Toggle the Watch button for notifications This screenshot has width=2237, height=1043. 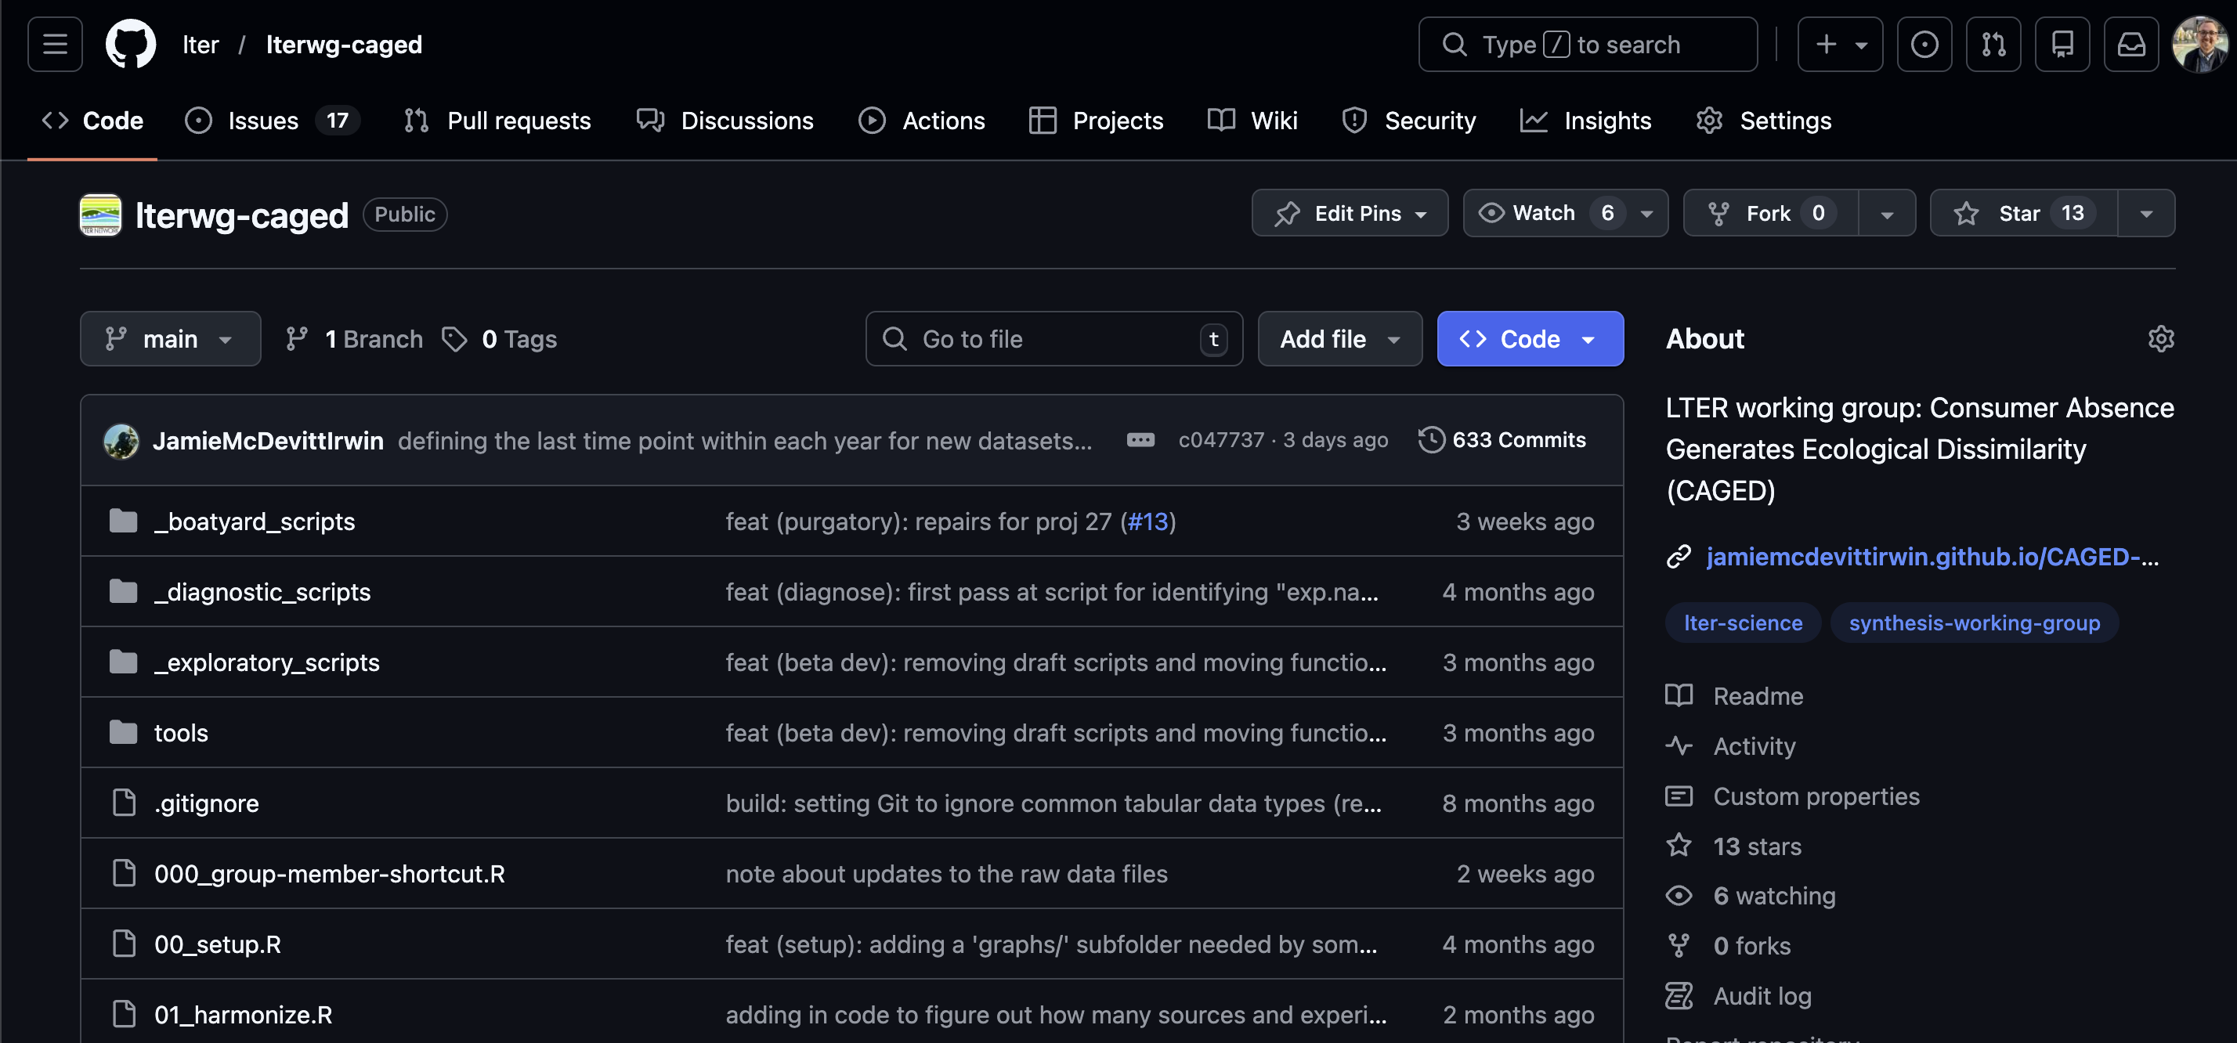(1543, 214)
